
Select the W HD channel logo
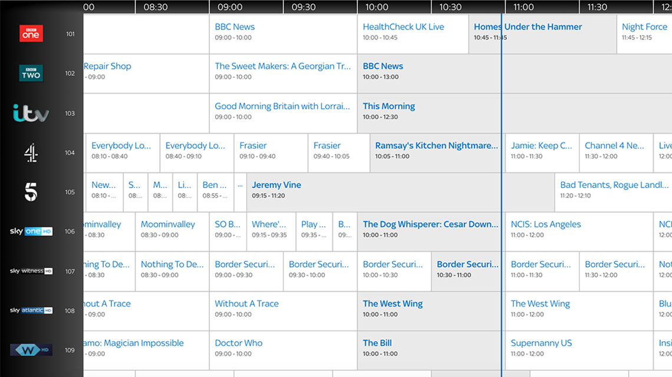pos(31,350)
